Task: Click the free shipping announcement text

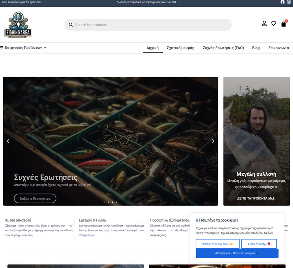Action: coord(146,2)
